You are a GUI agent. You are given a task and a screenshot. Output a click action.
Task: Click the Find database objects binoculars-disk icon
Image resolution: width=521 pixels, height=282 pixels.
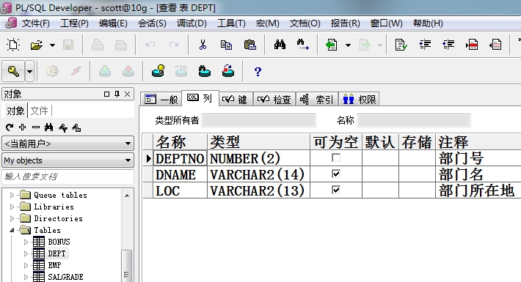point(205,71)
